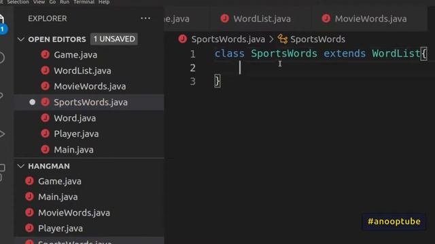
Task: Select SportsWords.java in Open Editors
Action: (90, 102)
